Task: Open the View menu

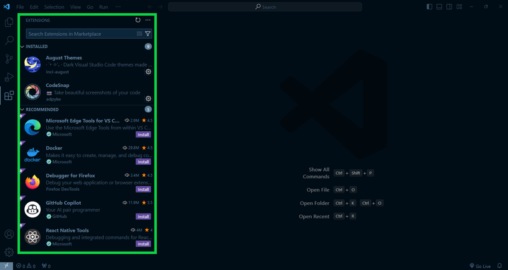Action: pyautogui.click(x=75, y=7)
